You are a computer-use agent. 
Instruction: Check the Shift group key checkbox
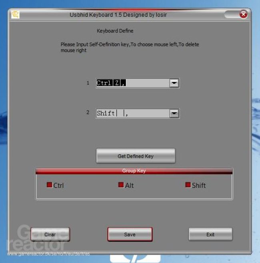(x=188, y=185)
